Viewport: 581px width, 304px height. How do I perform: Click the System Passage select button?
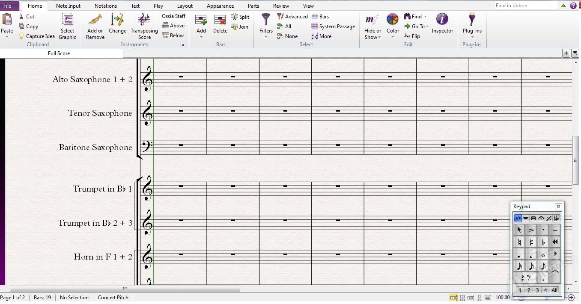coord(333,27)
